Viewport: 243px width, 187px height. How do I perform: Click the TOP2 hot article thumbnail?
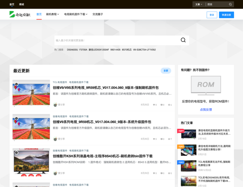point(188,150)
